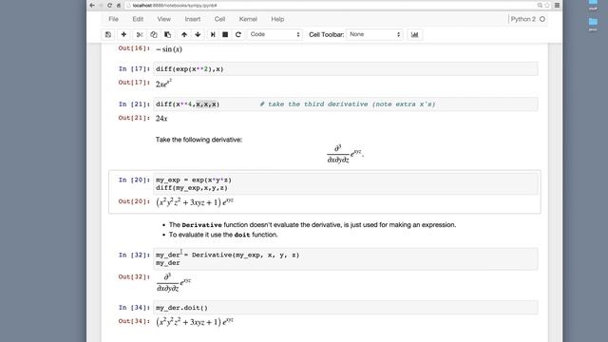Click zoom magnifier icon in address bar
The image size is (608, 342).
coord(540,6)
